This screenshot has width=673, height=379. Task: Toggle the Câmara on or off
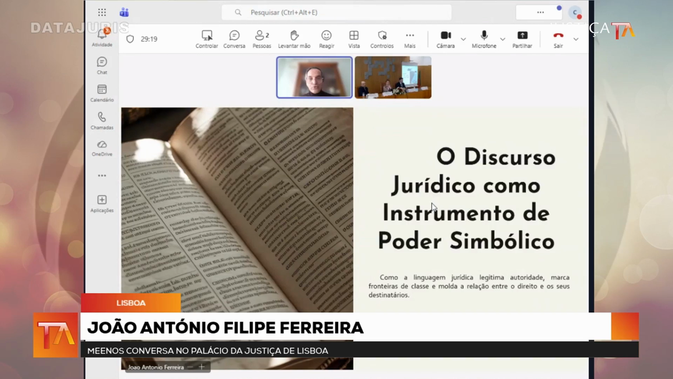click(446, 36)
